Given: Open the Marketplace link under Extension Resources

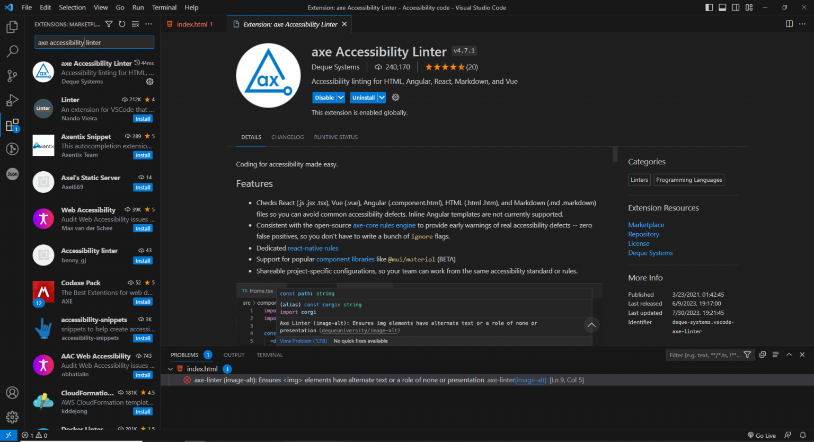Looking at the screenshot, I should pos(646,224).
